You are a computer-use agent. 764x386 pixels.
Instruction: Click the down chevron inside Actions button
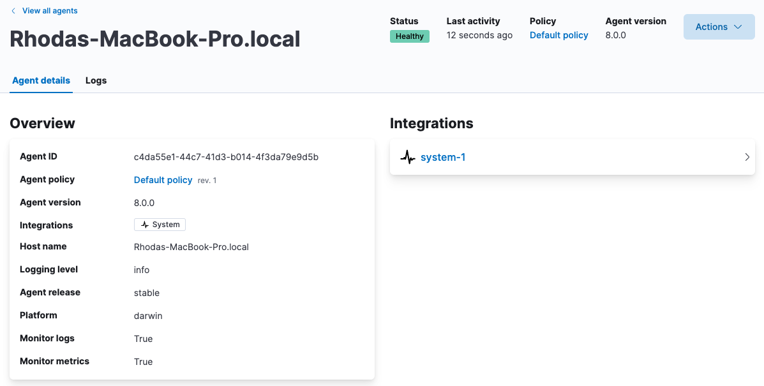[x=738, y=27]
